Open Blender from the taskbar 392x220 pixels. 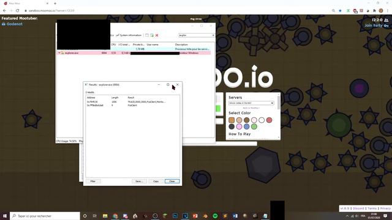(x=205, y=216)
